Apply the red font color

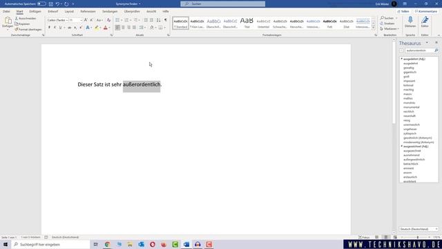coord(106,28)
